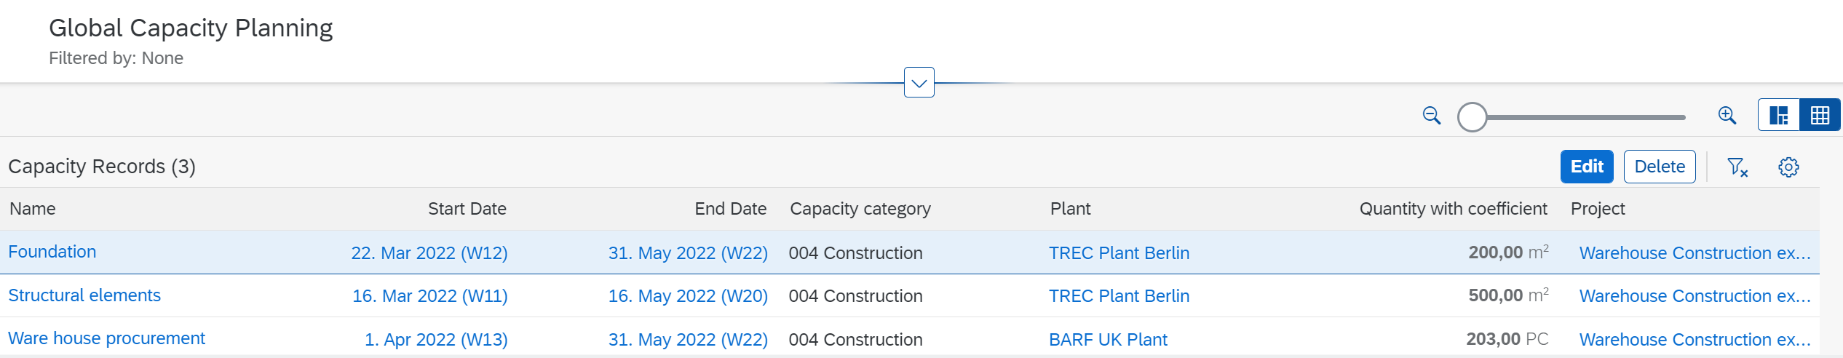Switch to the chart and table split view
This screenshot has width=1843, height=358.
point(1779,115)
